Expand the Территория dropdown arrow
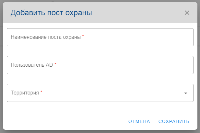Viewport: 200px width, 133px height. click(x=186, y=93)
